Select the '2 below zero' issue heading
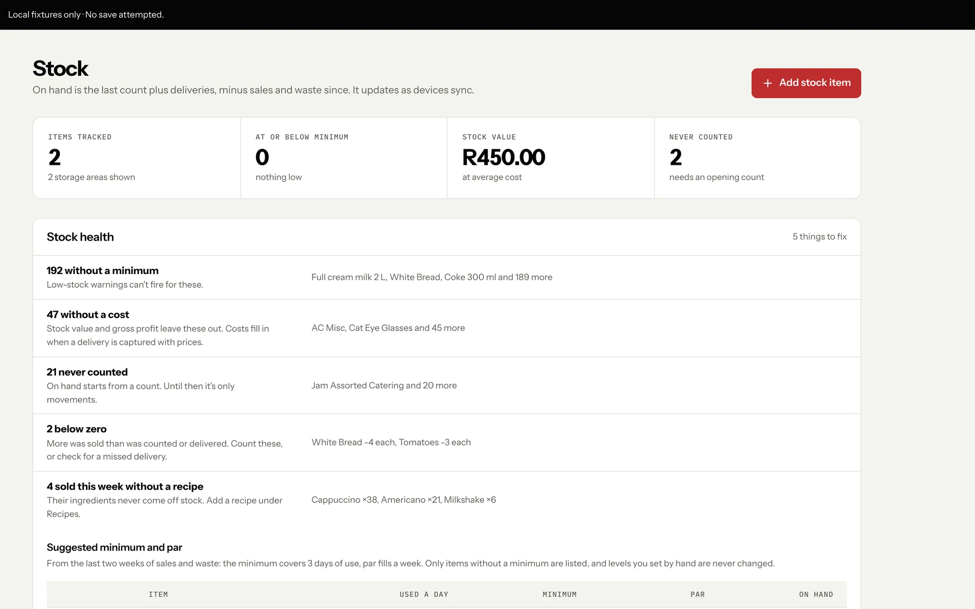 click(77, 429)
